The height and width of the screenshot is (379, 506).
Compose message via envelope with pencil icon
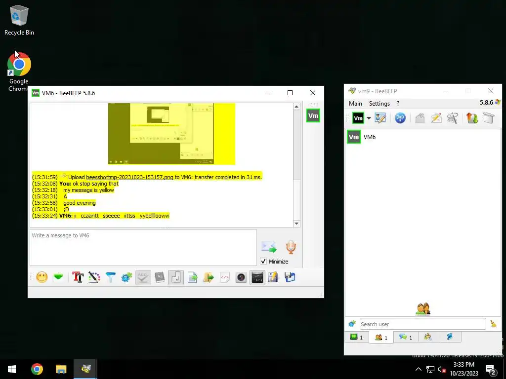tap(436, 118)
